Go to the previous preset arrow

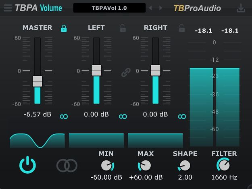pos(150,8)
